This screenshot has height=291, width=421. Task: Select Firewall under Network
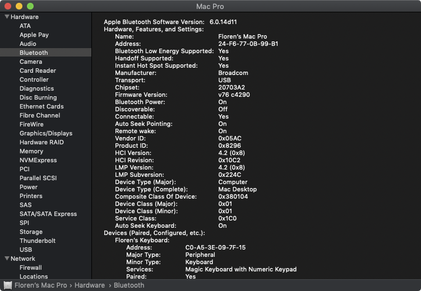(31, 267)
